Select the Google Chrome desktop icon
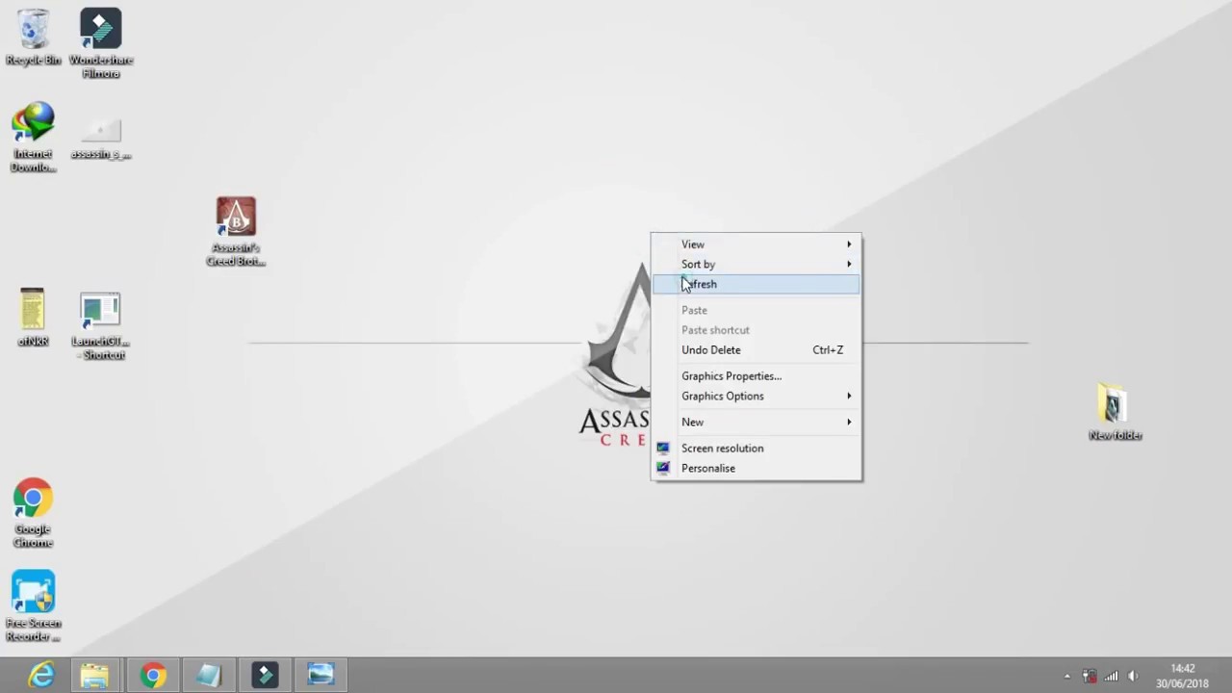Screen dimensions: 1232x693 tap(33, 513)
